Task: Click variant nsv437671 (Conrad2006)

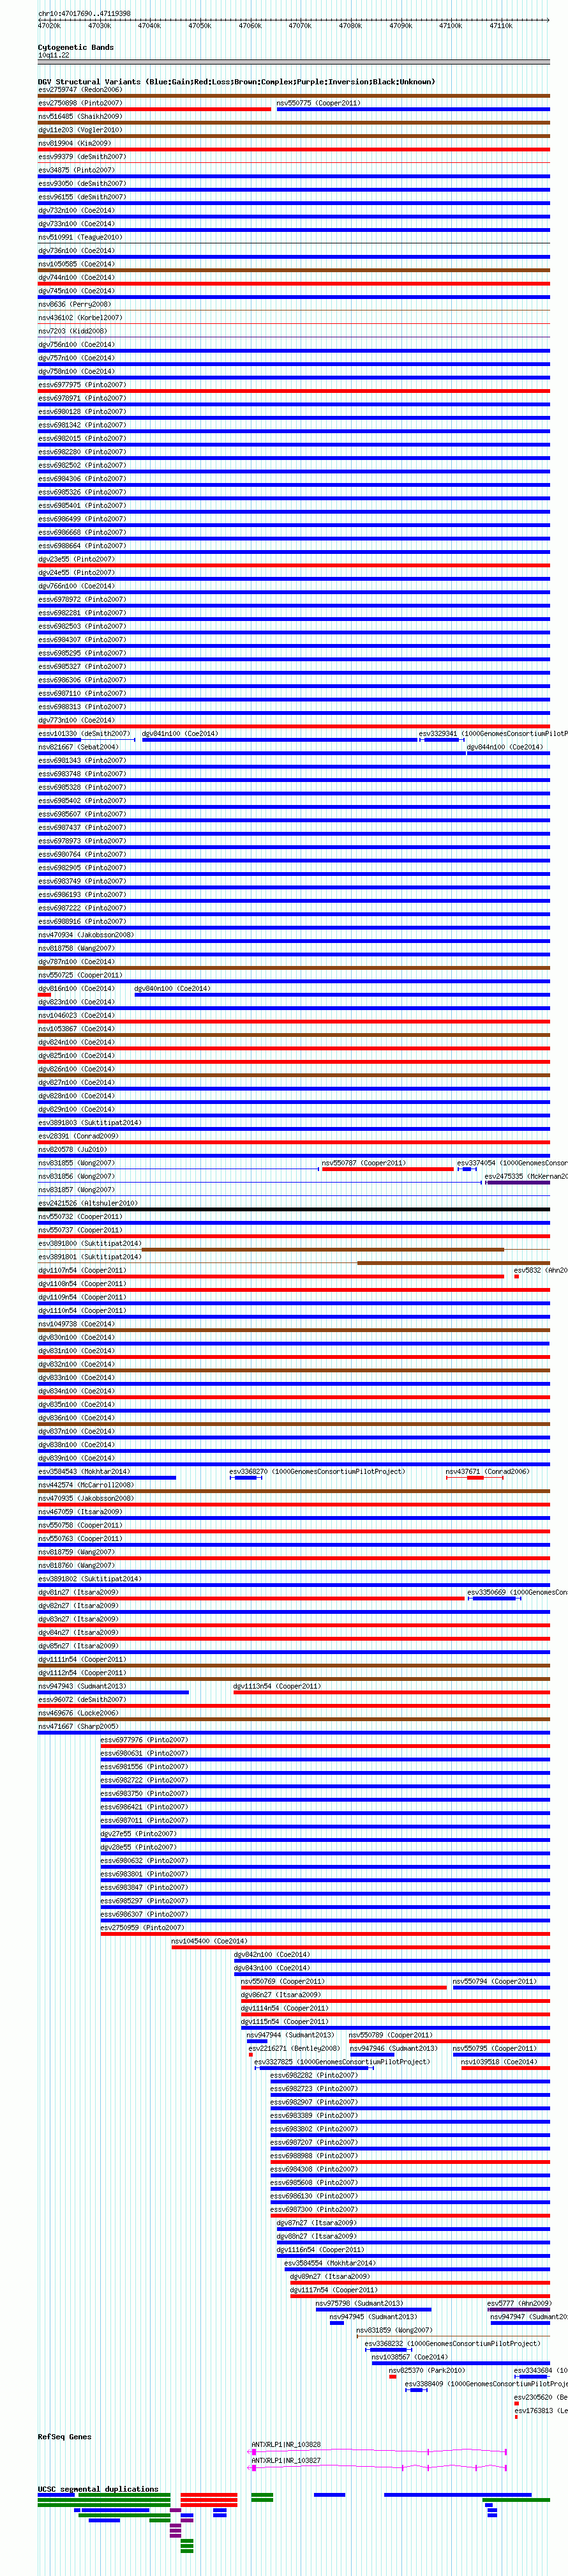Action: coord(487,1472)
